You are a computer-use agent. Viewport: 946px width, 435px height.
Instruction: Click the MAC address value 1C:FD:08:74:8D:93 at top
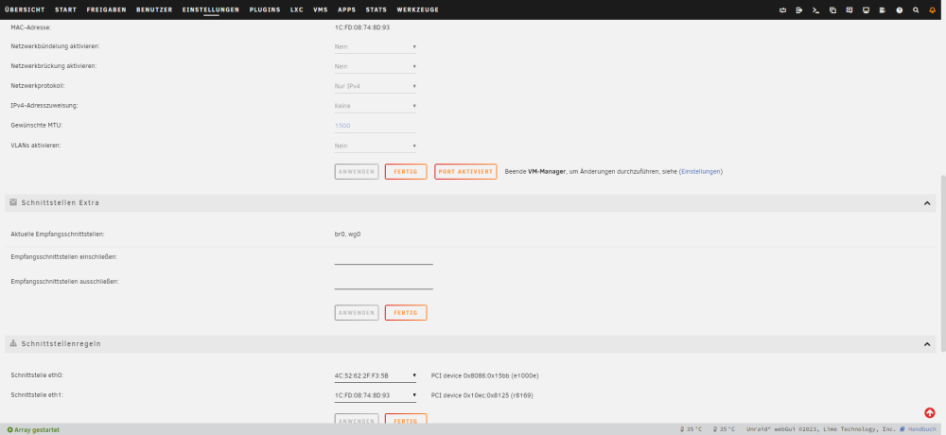[x=362, y=27]
